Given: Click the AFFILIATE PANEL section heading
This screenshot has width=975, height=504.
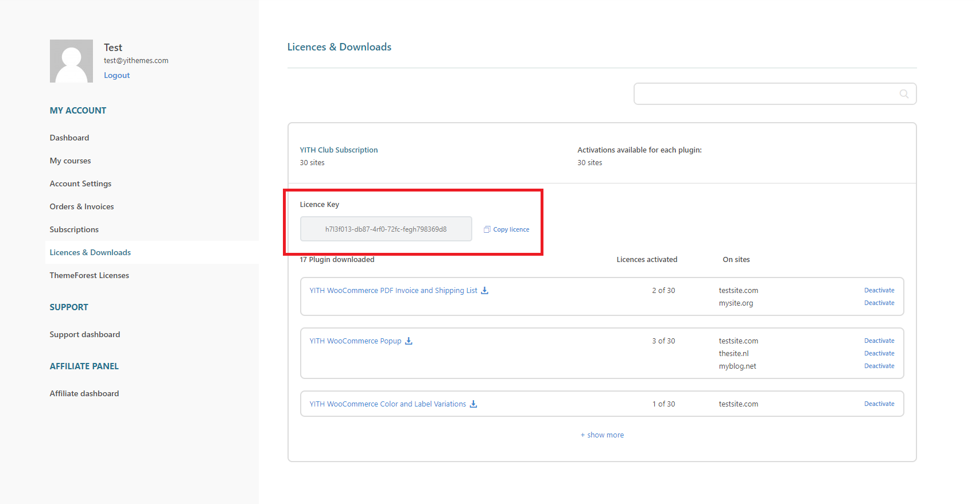Looking at the screenshot, I should [x=84, y=366].
